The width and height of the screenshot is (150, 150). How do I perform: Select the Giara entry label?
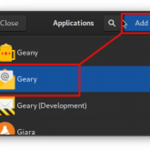click(x=26, y=132)
